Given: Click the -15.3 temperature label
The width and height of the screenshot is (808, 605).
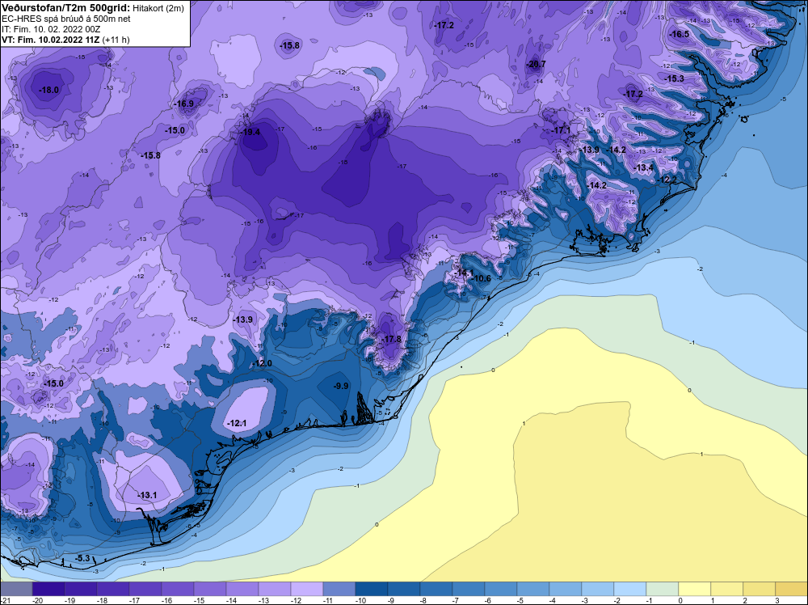Looking at the screenshot, I should pos(675,79).
